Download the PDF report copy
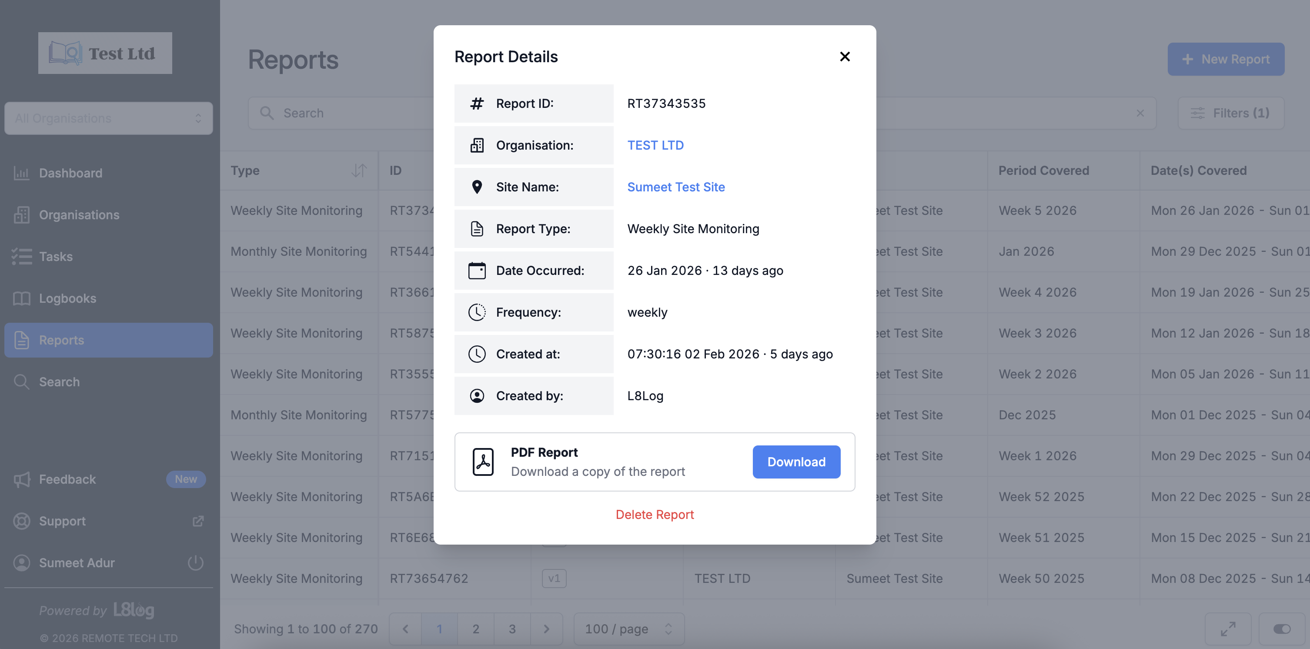 point(796,462)
